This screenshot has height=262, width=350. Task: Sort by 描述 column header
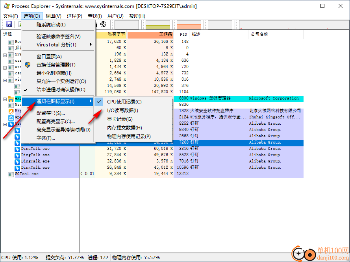pos(219,34)
